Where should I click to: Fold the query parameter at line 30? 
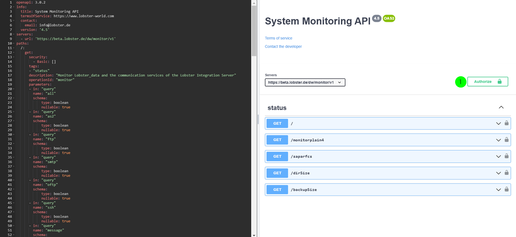[x=14, y=135]
